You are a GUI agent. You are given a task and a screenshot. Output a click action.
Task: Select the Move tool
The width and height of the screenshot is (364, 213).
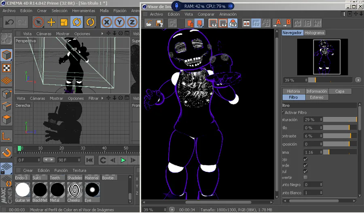(51, 23)
